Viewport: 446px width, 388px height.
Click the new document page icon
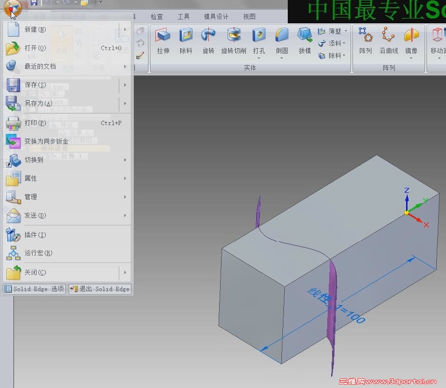pyautogui.click(x=13, y=29)
